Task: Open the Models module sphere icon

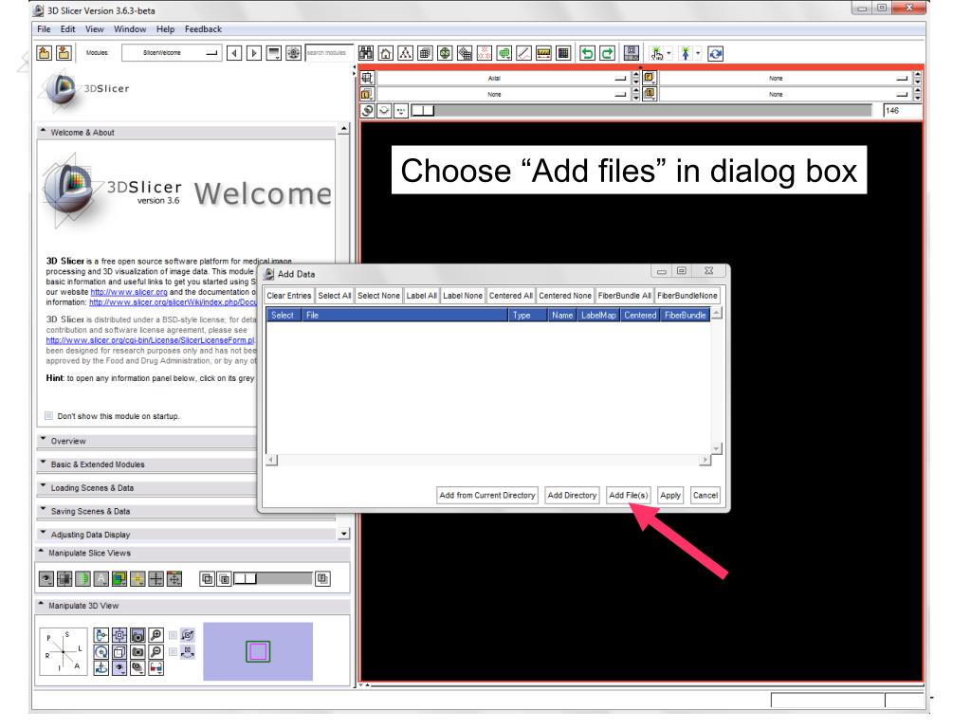Action: point(445,53)
